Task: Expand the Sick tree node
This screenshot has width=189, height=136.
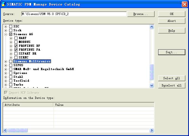Action: (6, 30)
